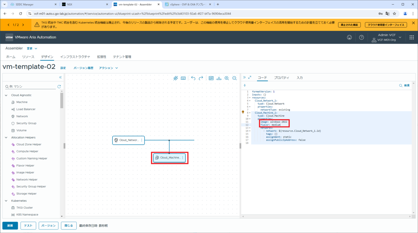418x233 pixels.
Task: Click the 展開 deploy button
Action: (10, 225)
